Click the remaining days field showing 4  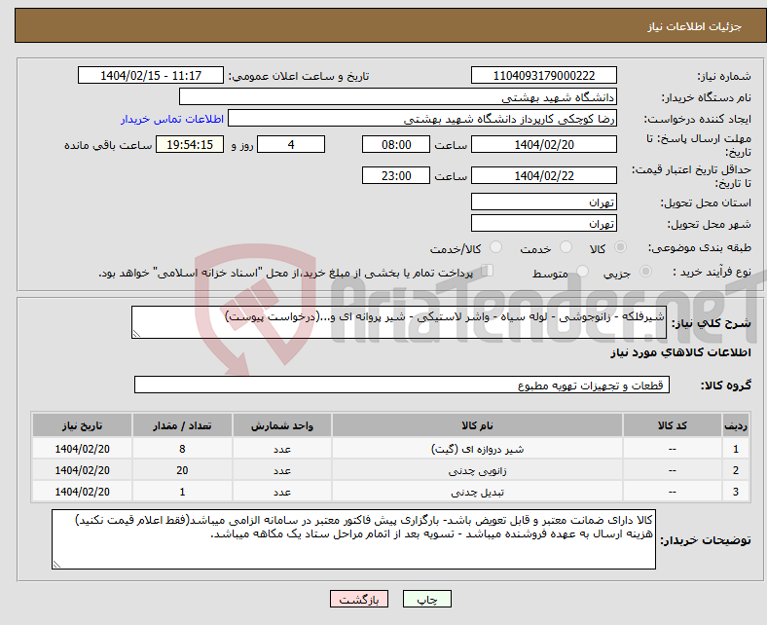291,144
